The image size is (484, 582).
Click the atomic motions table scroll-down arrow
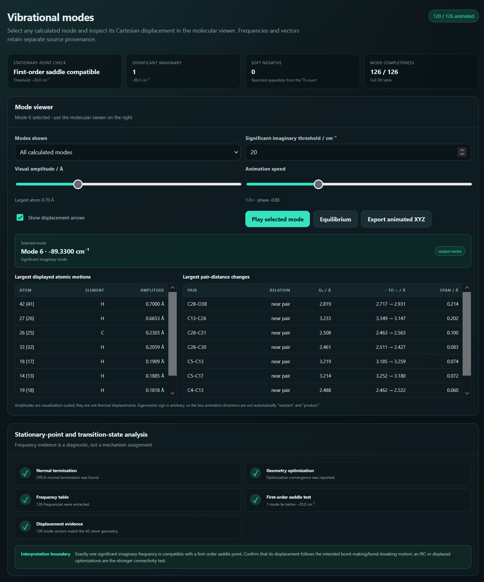[173, 393]
